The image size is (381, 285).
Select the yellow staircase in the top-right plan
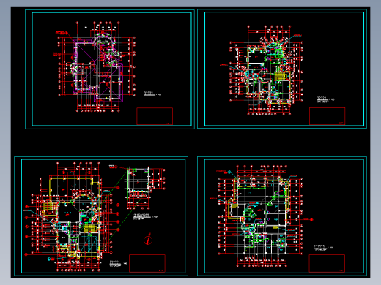pos(280,77)
